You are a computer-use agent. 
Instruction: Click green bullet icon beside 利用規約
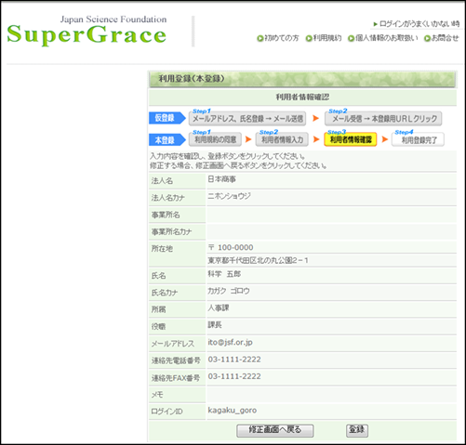click(309, 38)
